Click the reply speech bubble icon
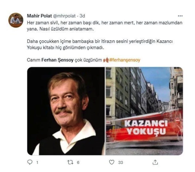Screen dimensions: 195x172 (30, 162)
